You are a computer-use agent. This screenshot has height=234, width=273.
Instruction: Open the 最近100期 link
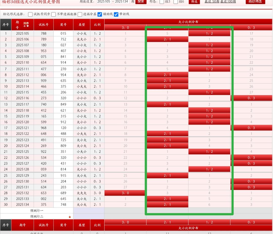pos(228,2)
